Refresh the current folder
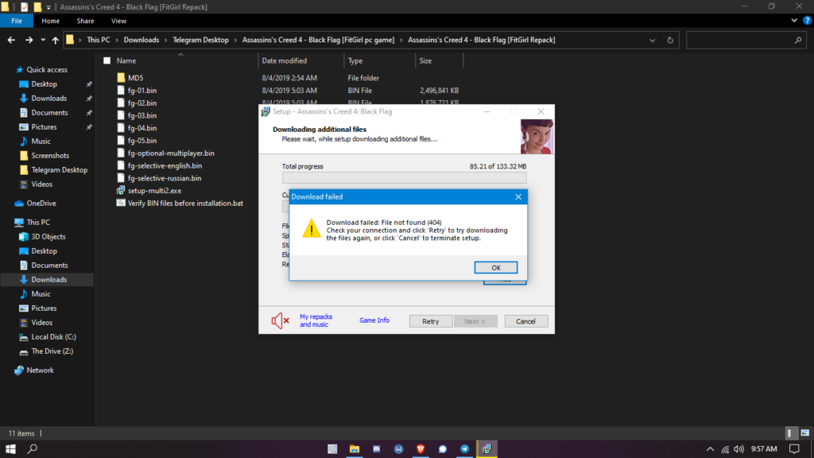 (x=669, y=40)
